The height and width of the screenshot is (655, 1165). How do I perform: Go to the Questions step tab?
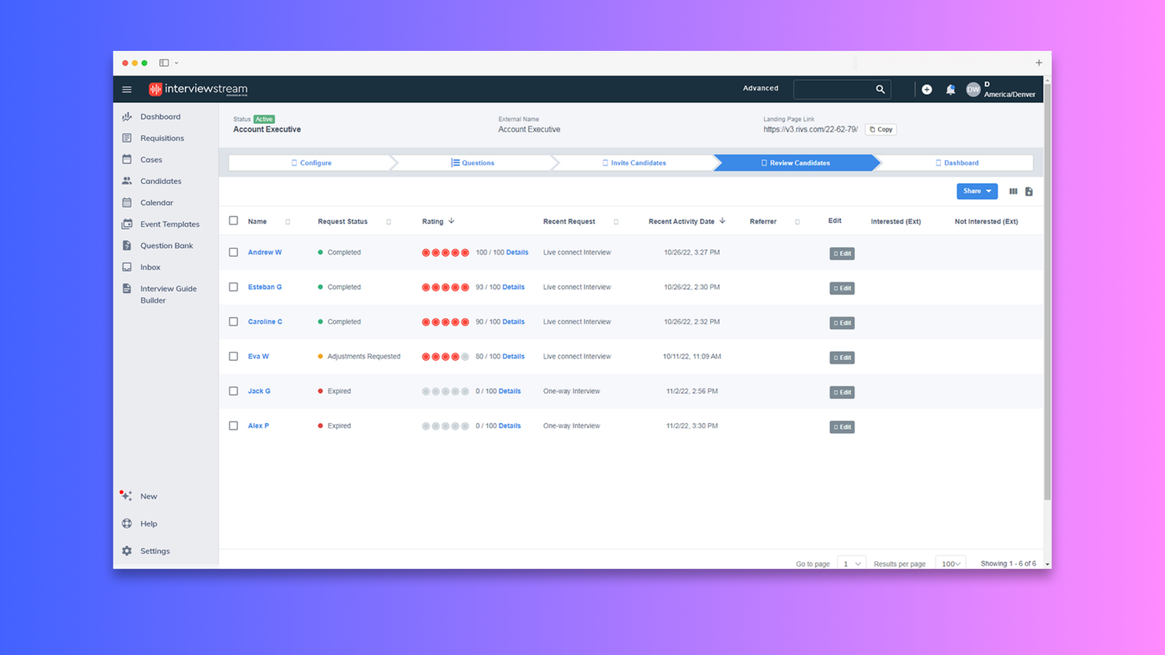(x=472, y=163)
